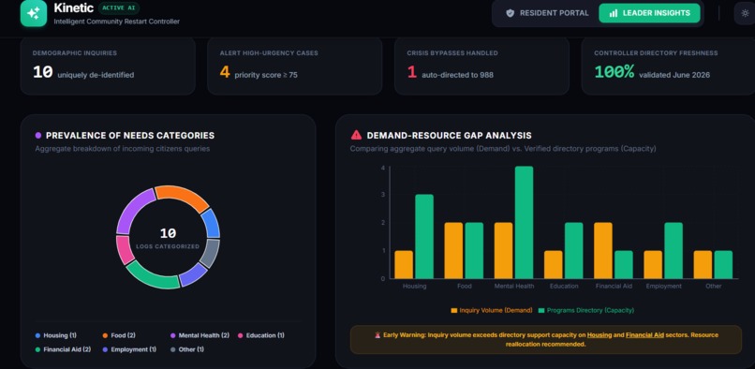Click the '100%' freshness value
Screen dimensions: 755x369
pyautogui.click(x=614, y=72)
